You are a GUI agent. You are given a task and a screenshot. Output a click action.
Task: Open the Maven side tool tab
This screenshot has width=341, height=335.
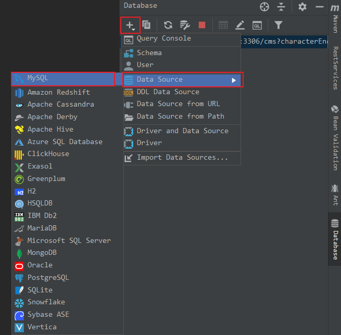pyautogui.click(x=335, y=19)
